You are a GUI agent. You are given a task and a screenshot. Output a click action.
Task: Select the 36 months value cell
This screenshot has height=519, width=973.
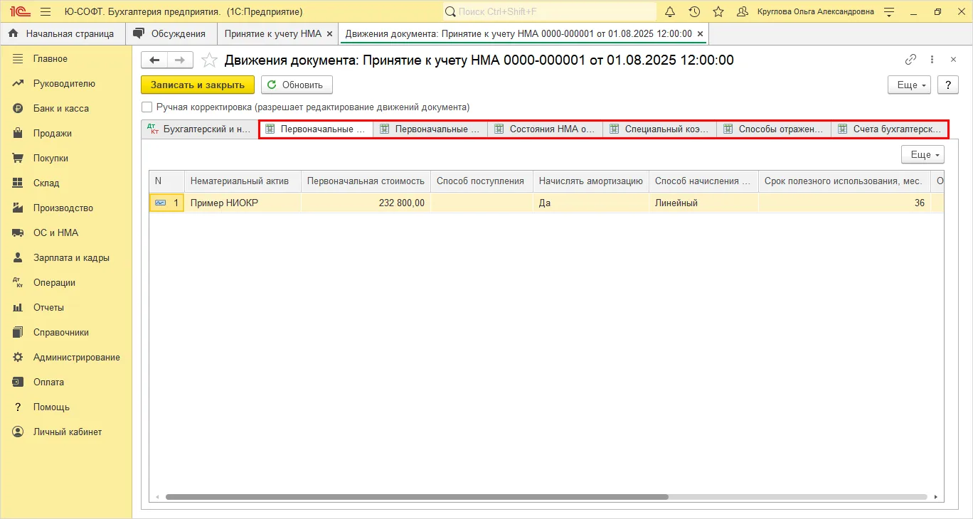pos(844,203)
